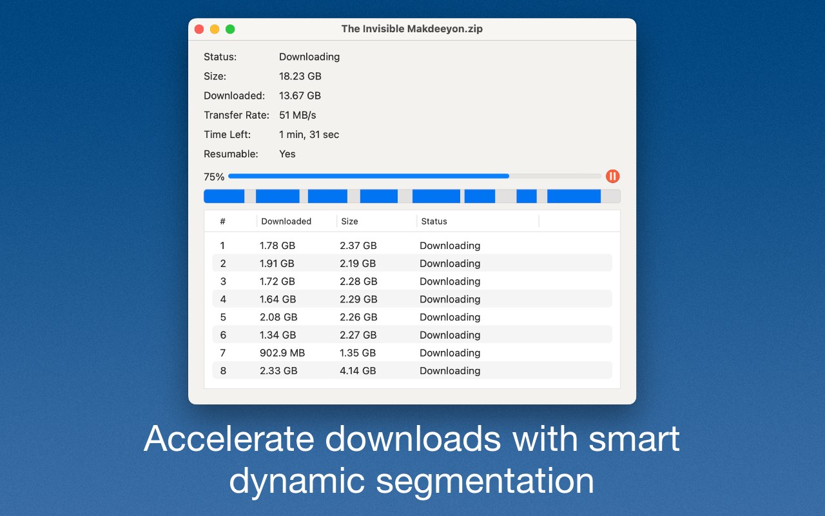Close the download window with the red button
Image resolution: width=825 pixels, height=516 pixels.
pyautogui.click(x=199, y=29)
